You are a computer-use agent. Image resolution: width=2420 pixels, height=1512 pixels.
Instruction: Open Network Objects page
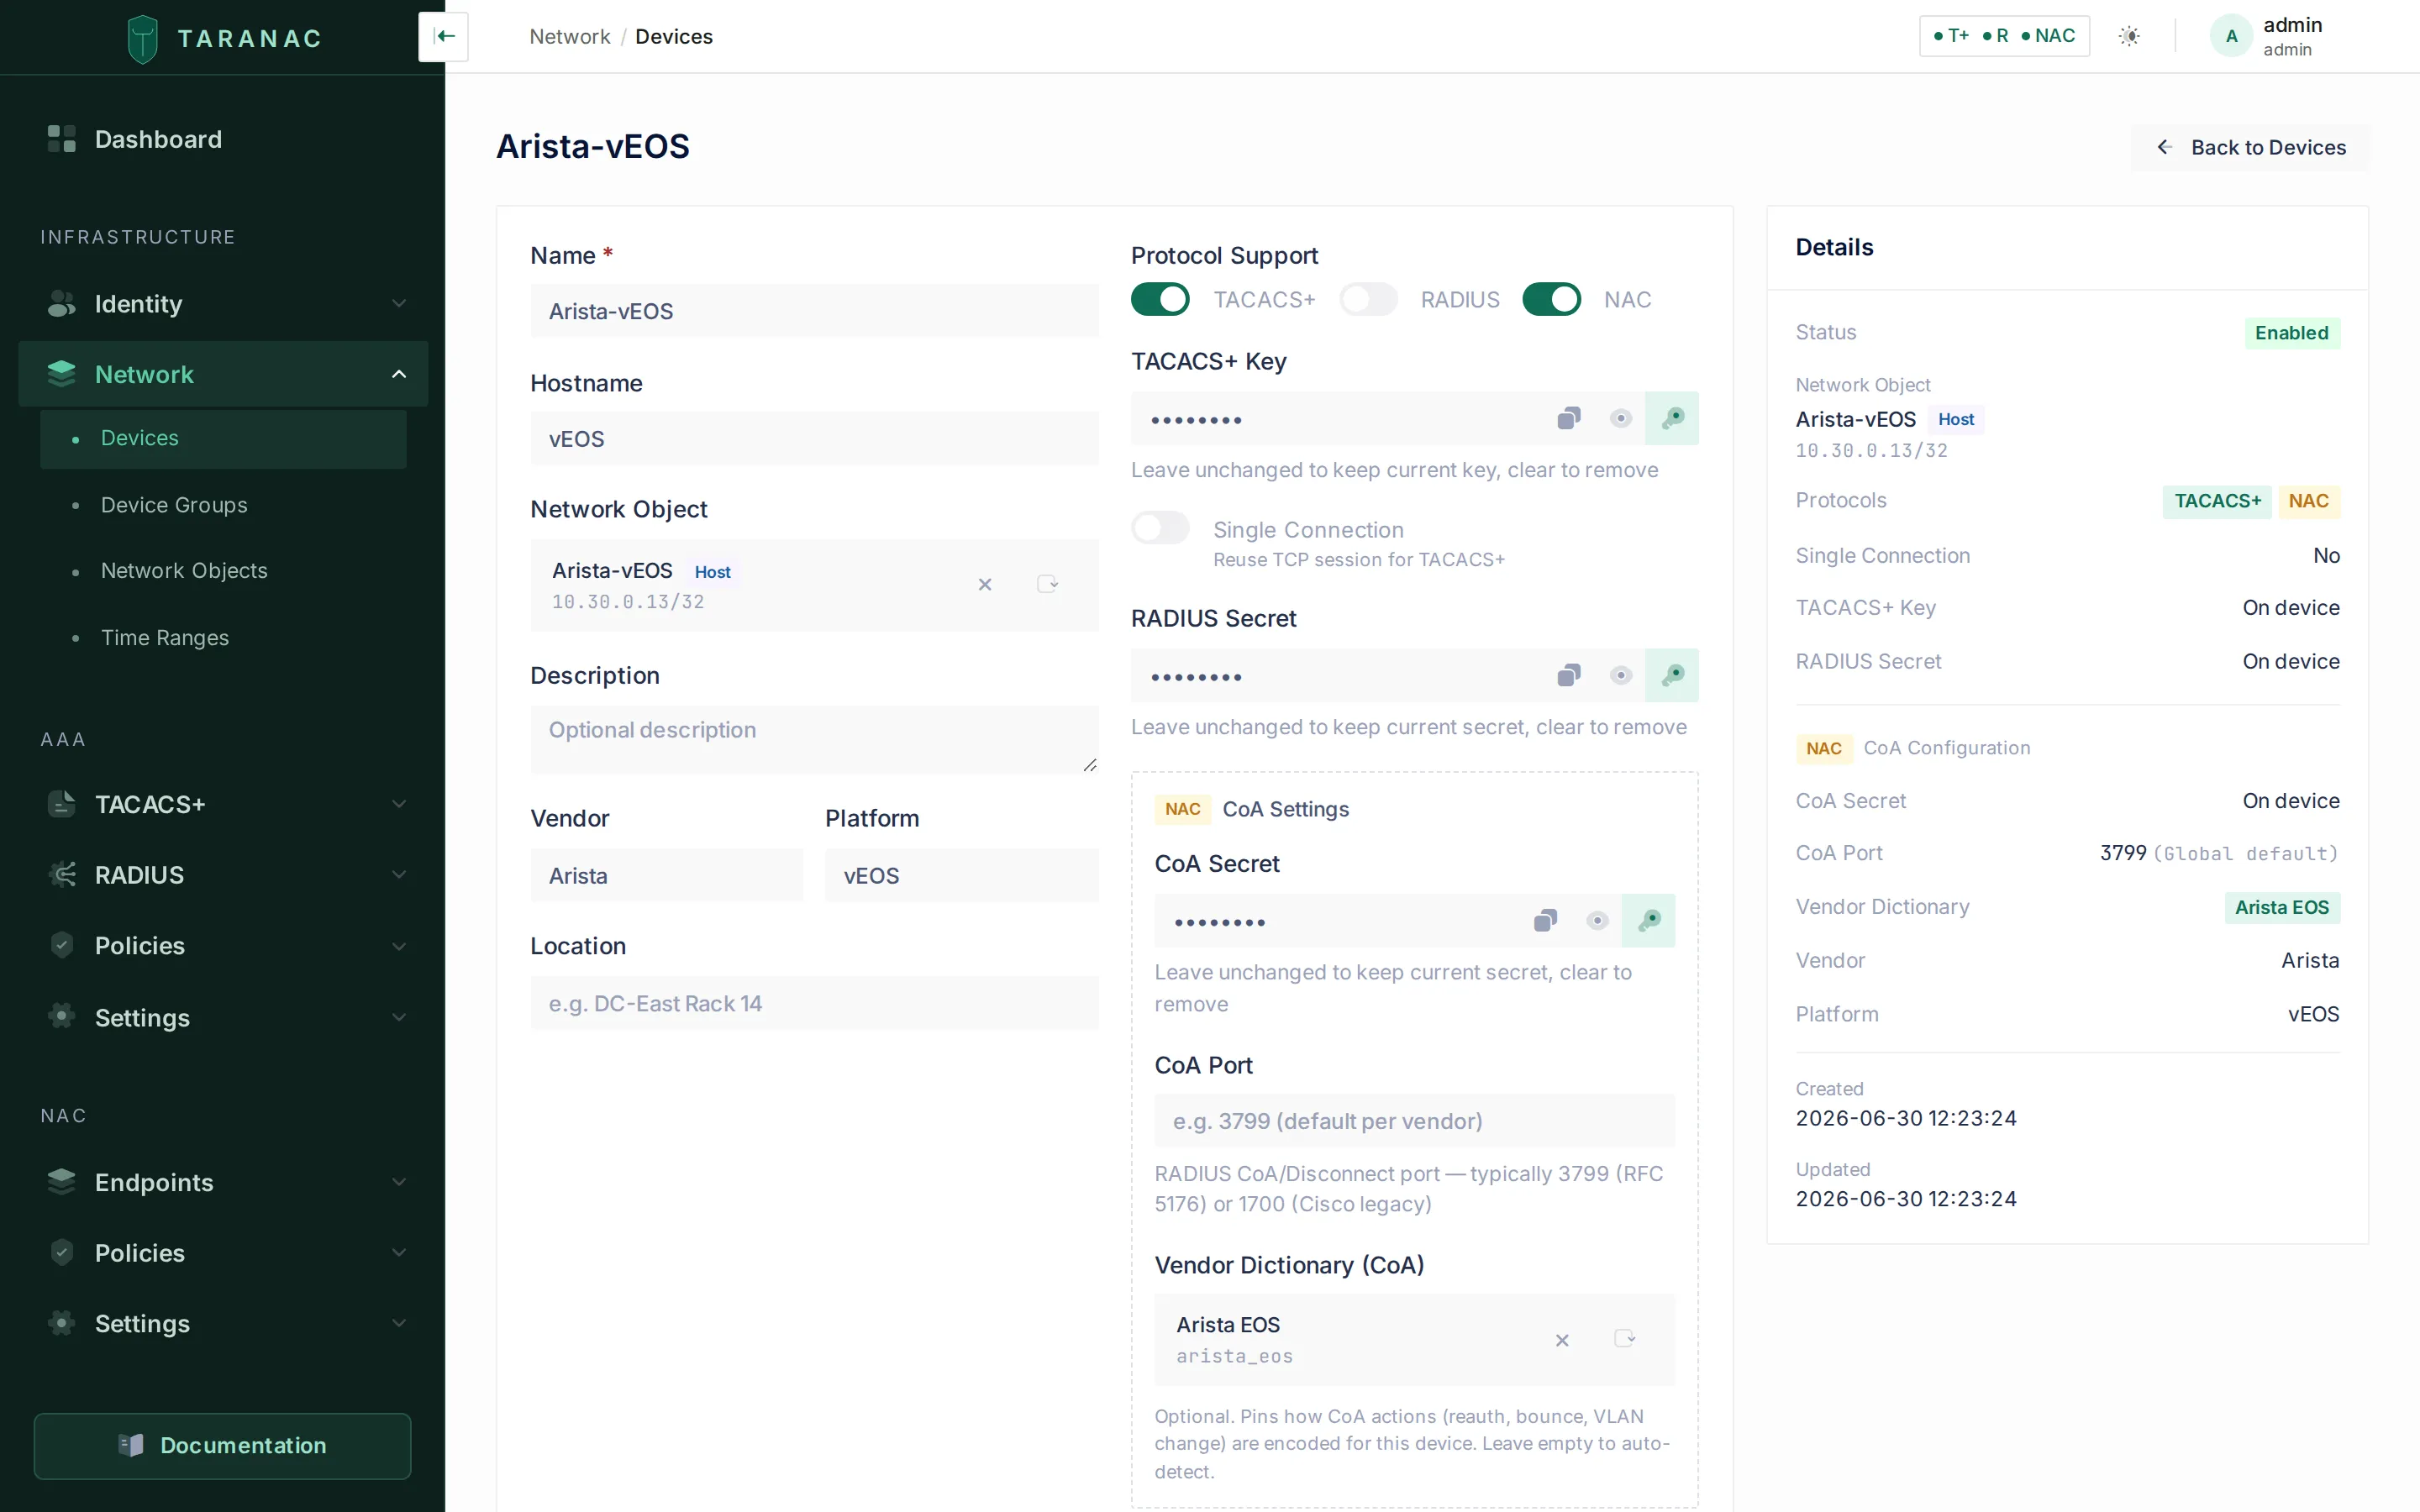(x=223, y=571)
